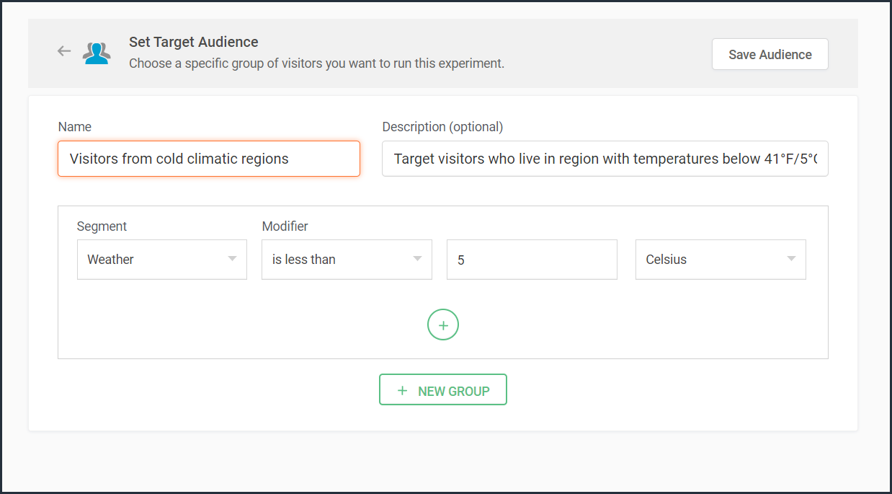This screenshot has height=494, width=892.
Task: Click the Segment label text
Action: (x=102, y=226)
